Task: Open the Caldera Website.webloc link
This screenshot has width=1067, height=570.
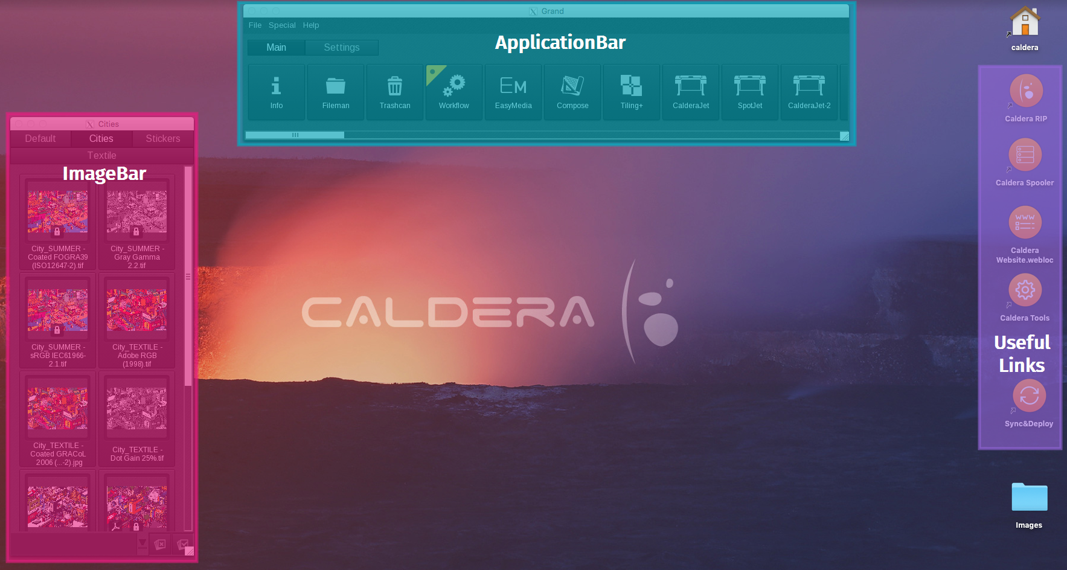Action: (x=1024, y=222)
